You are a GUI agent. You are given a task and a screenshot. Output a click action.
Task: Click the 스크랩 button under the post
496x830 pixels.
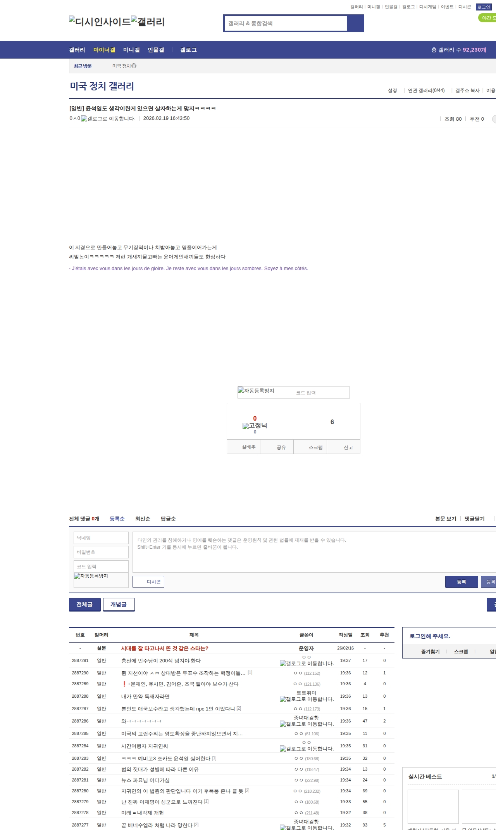click(x=310, y=447)
